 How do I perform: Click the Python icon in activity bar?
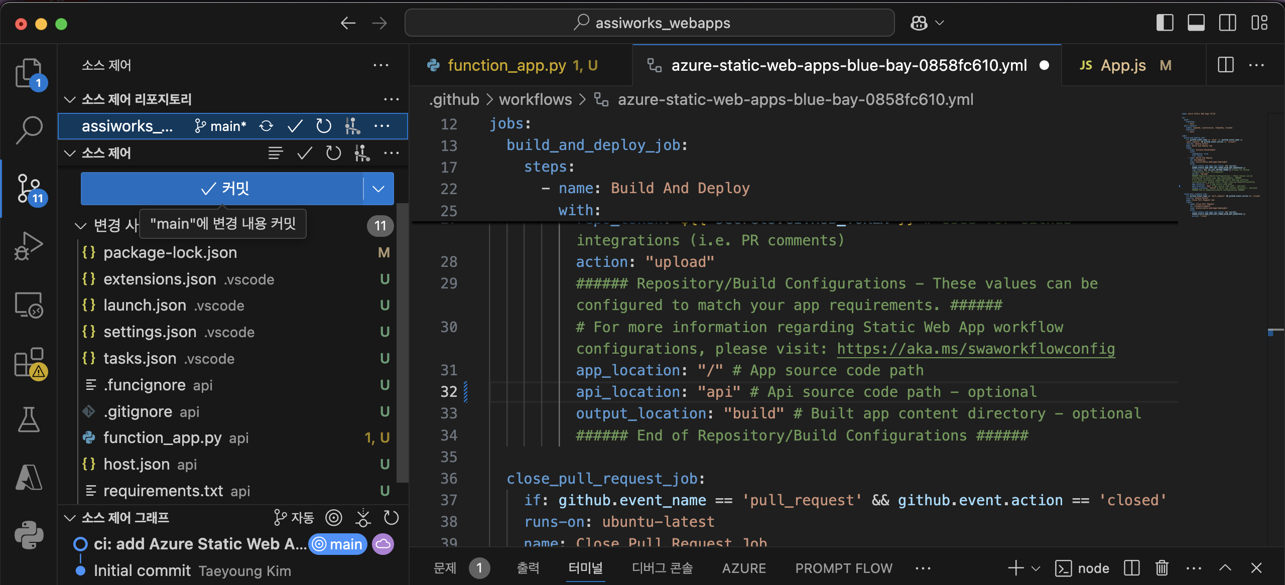tap(29, 535)
